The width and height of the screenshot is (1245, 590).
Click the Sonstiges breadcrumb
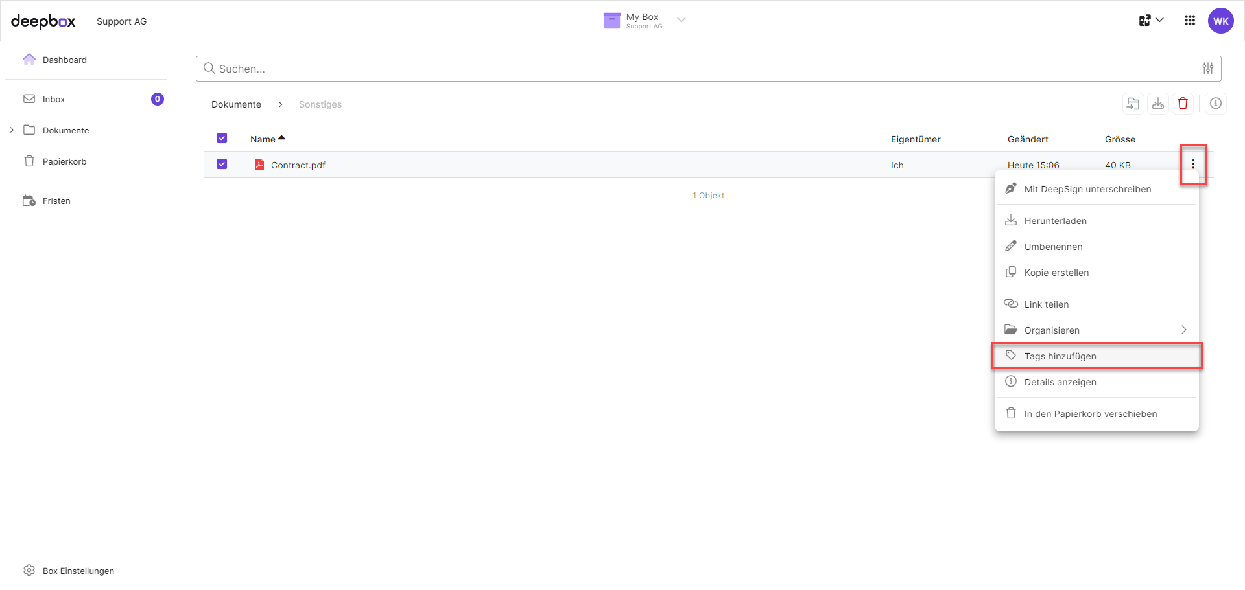click(x=320, y=104)
